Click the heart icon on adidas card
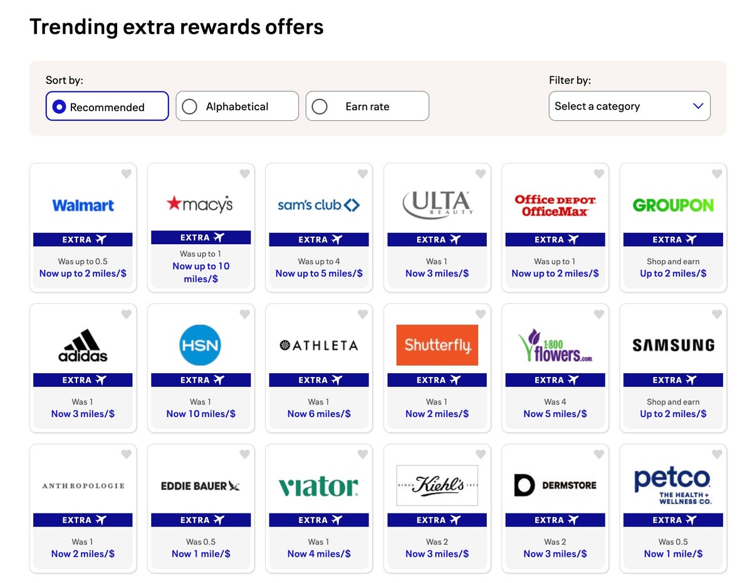Image resolution: width=752 pixels, height=583 pixels. point(127,314)
